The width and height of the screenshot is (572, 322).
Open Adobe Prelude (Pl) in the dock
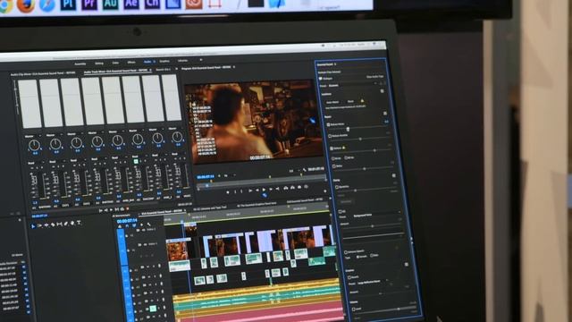click(68, 4)
